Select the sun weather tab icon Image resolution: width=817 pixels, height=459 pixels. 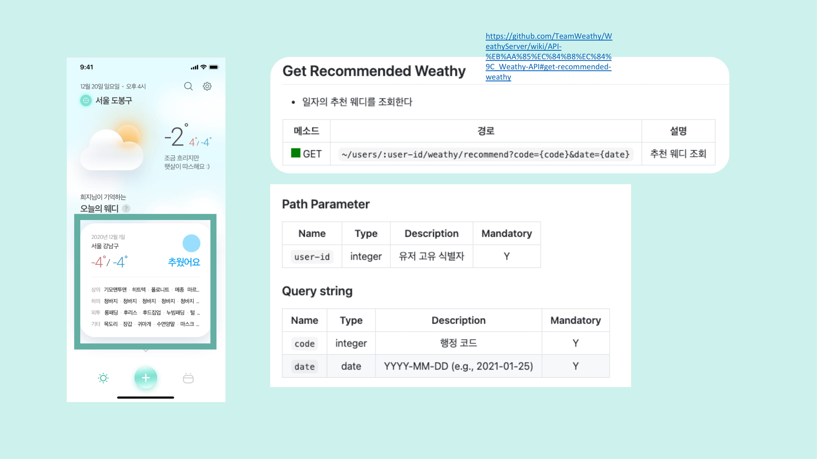104,378
